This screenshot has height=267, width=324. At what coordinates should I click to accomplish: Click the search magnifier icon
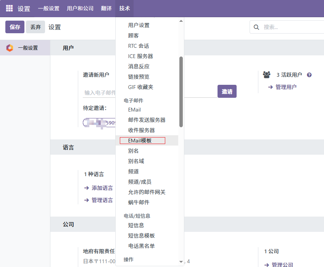click(x=257, y=27)
